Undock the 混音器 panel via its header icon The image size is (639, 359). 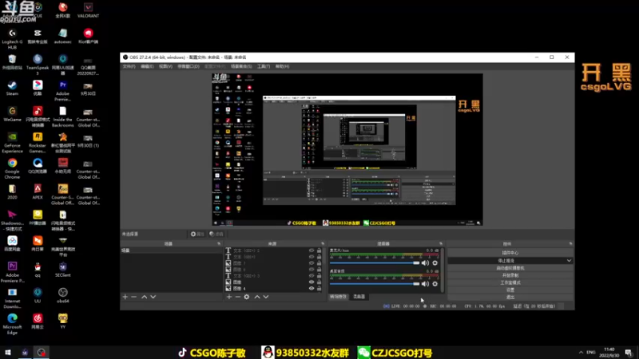pyautogui.click(x=441, y=244)
